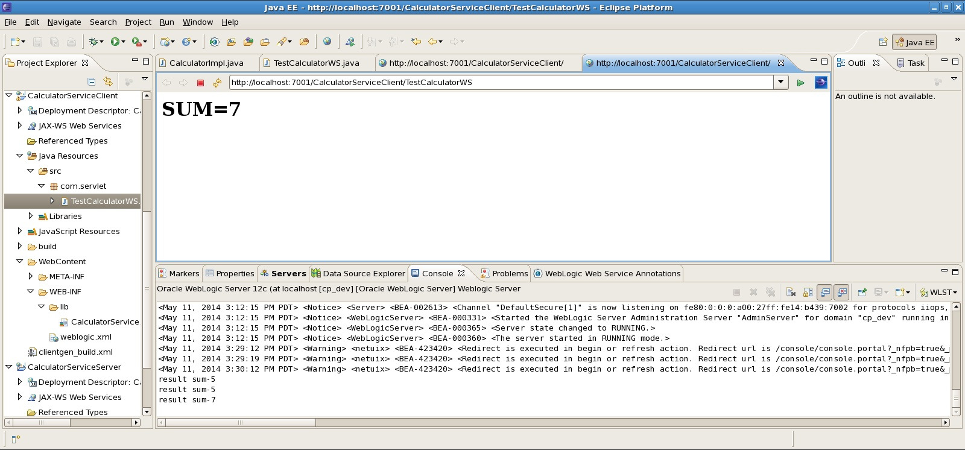Collapse the com.servlet package node

point(41,186)
